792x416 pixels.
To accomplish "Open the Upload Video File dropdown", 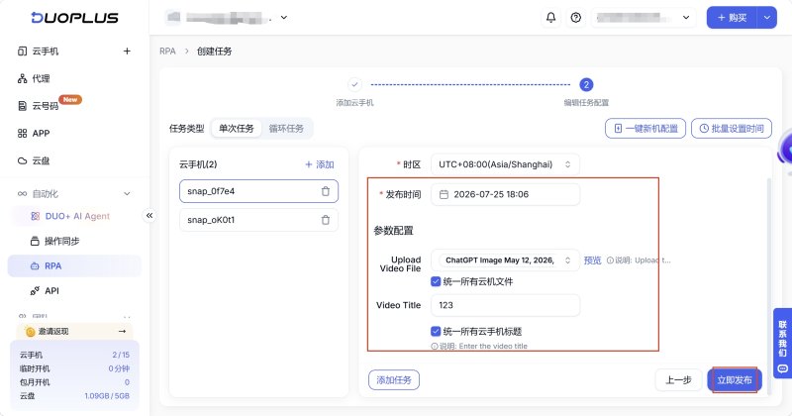I will click(505, 260).
